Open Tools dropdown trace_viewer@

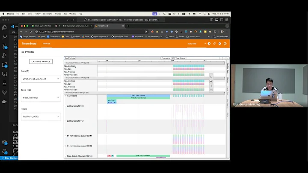pos(41,98)
